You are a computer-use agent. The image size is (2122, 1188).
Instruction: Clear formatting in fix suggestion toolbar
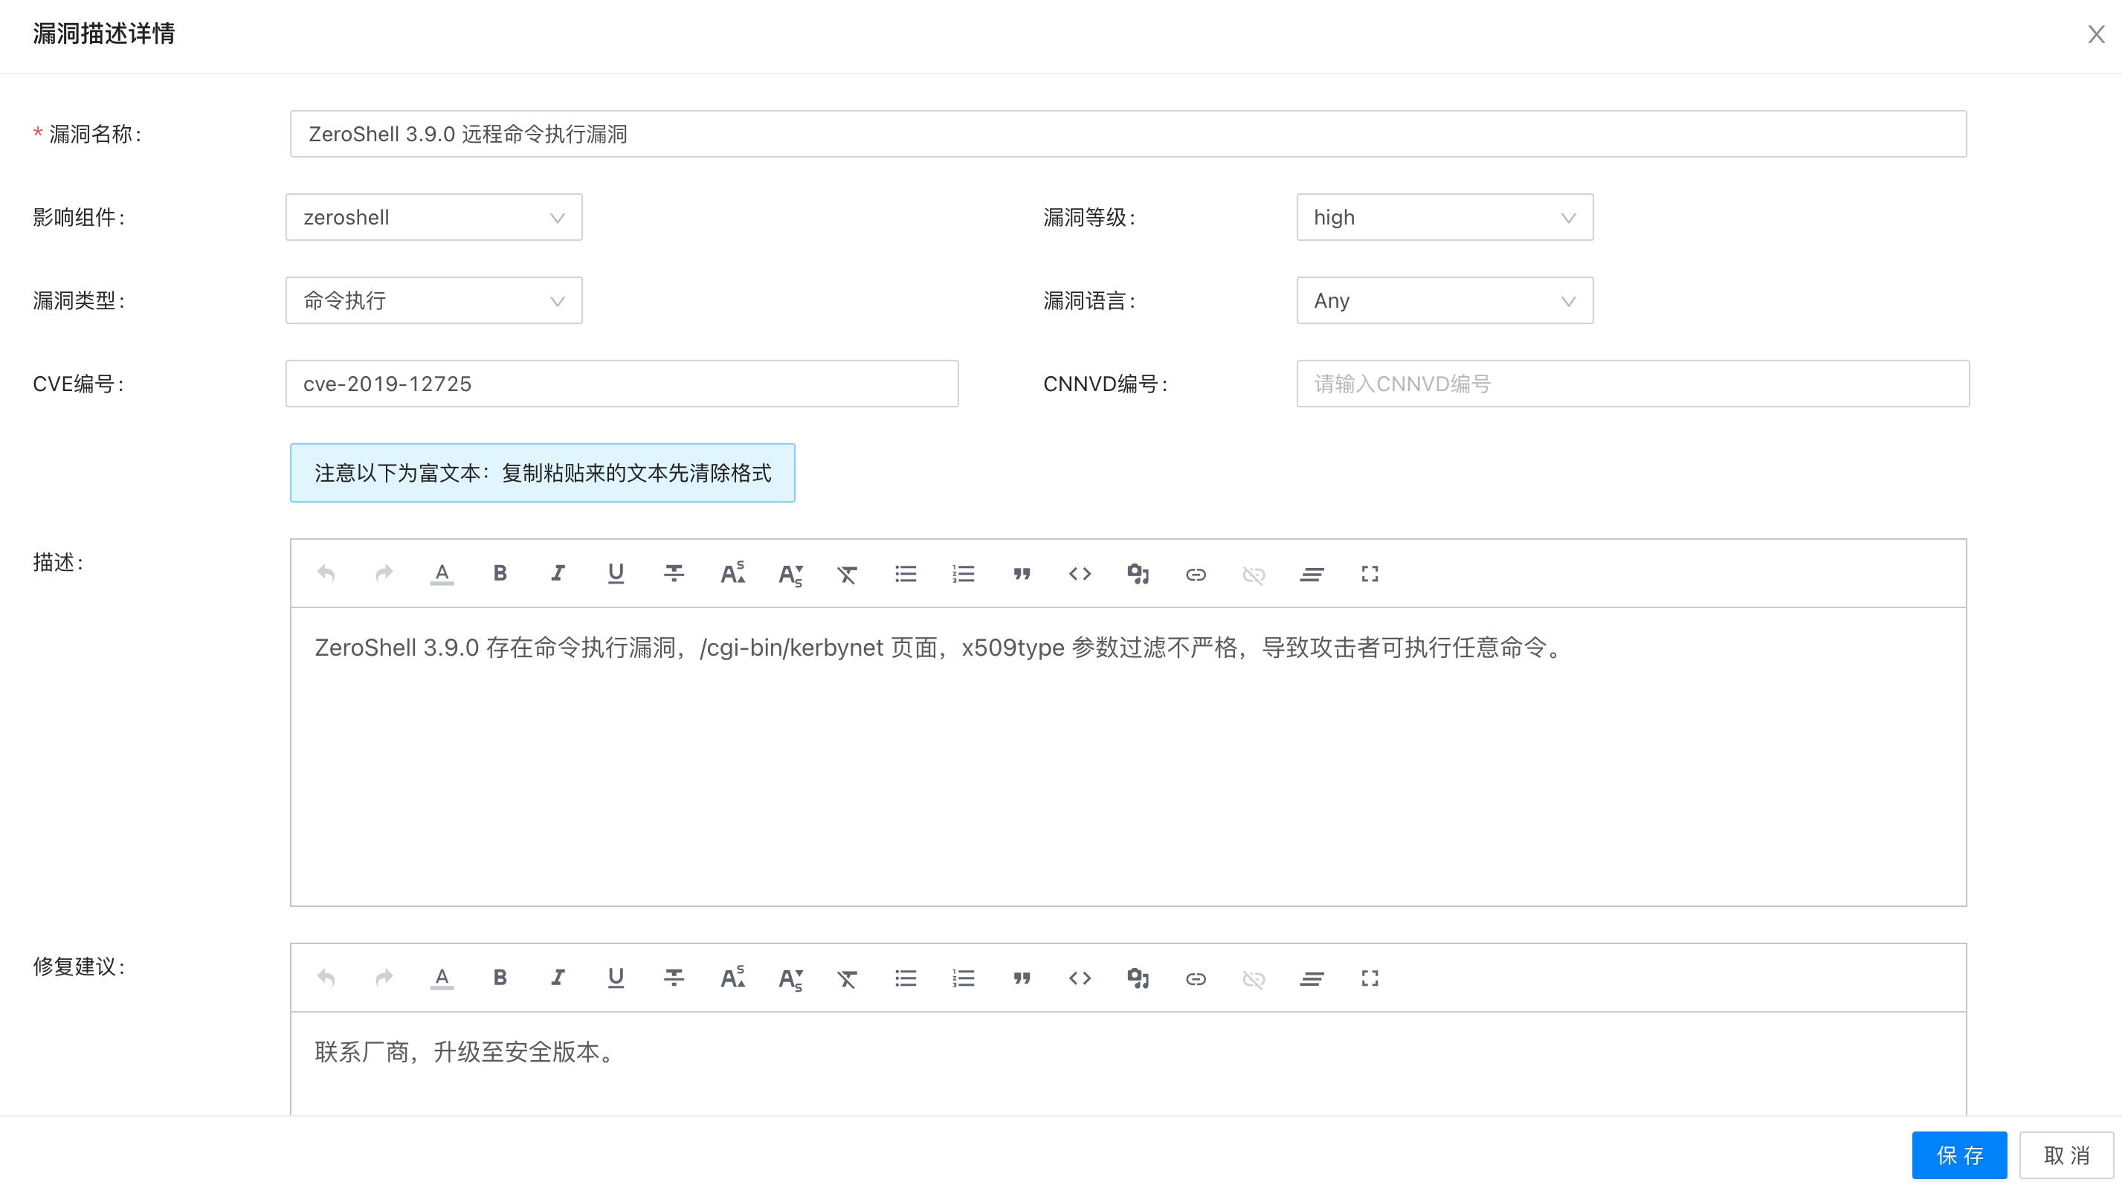point(847,978)
